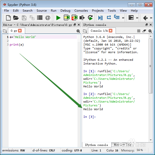Open the Source menu

tap(42, 11)
